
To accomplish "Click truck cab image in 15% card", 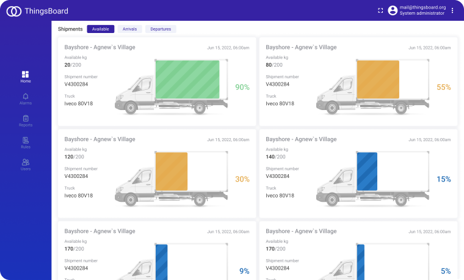I will pos(337,186).
